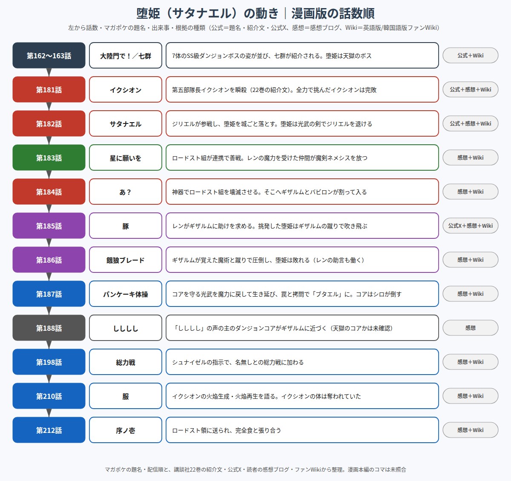The image size is (511, 481).
Task: Select the 第187話 episode box
Action: 49,294
